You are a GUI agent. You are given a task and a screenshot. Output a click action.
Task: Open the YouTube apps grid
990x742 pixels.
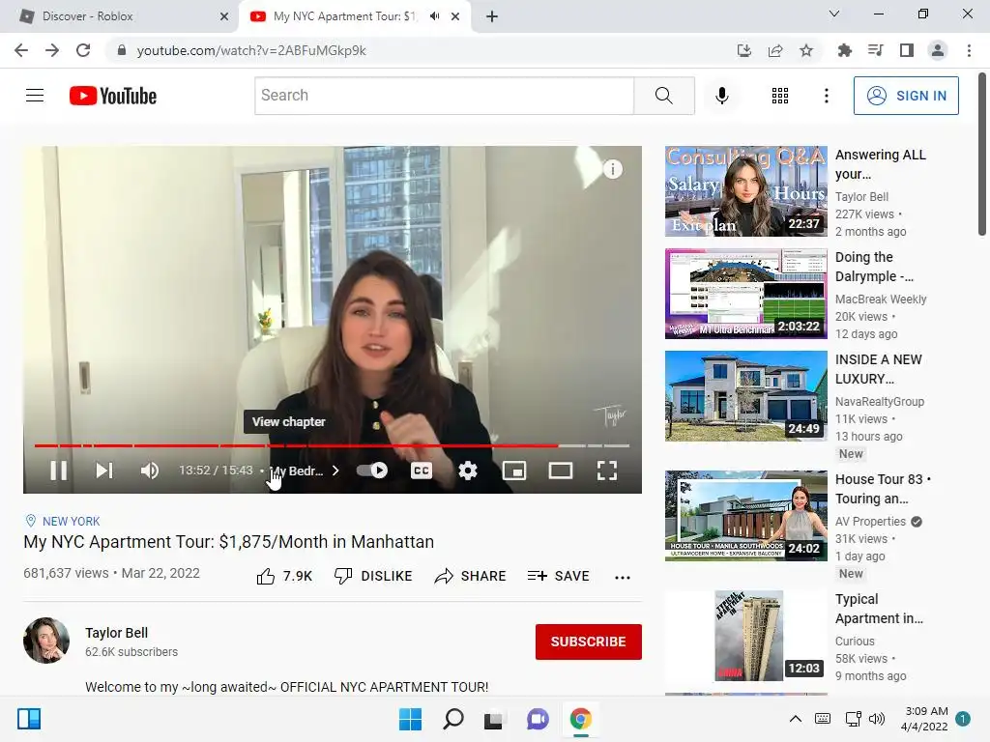tap(780, 96)
